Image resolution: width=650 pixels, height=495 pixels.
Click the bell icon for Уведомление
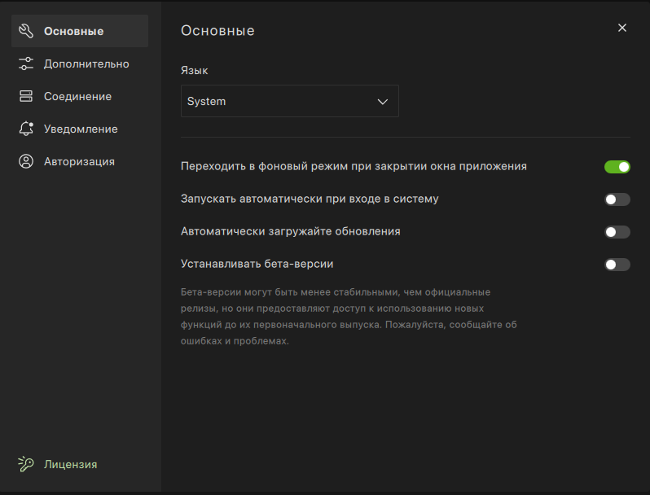pos(26,129)
